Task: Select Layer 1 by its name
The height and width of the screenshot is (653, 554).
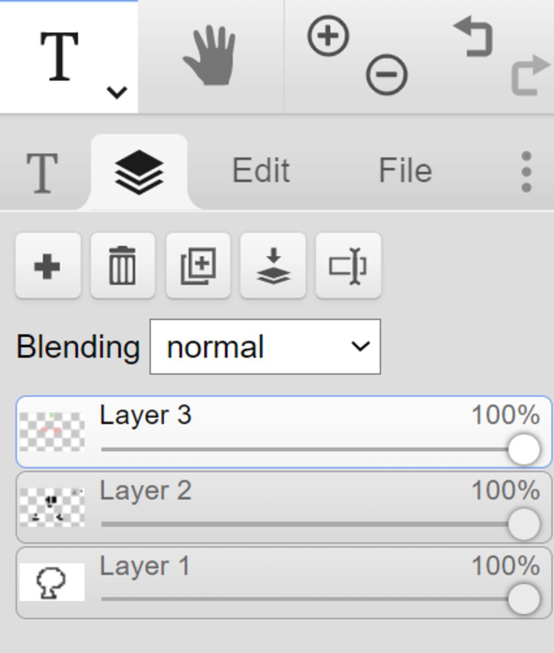Action: coord(145,566)
